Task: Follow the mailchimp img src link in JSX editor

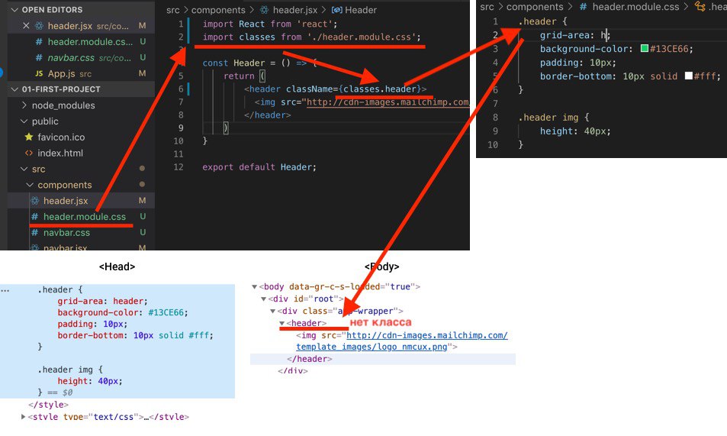Action: coord(388,102)
